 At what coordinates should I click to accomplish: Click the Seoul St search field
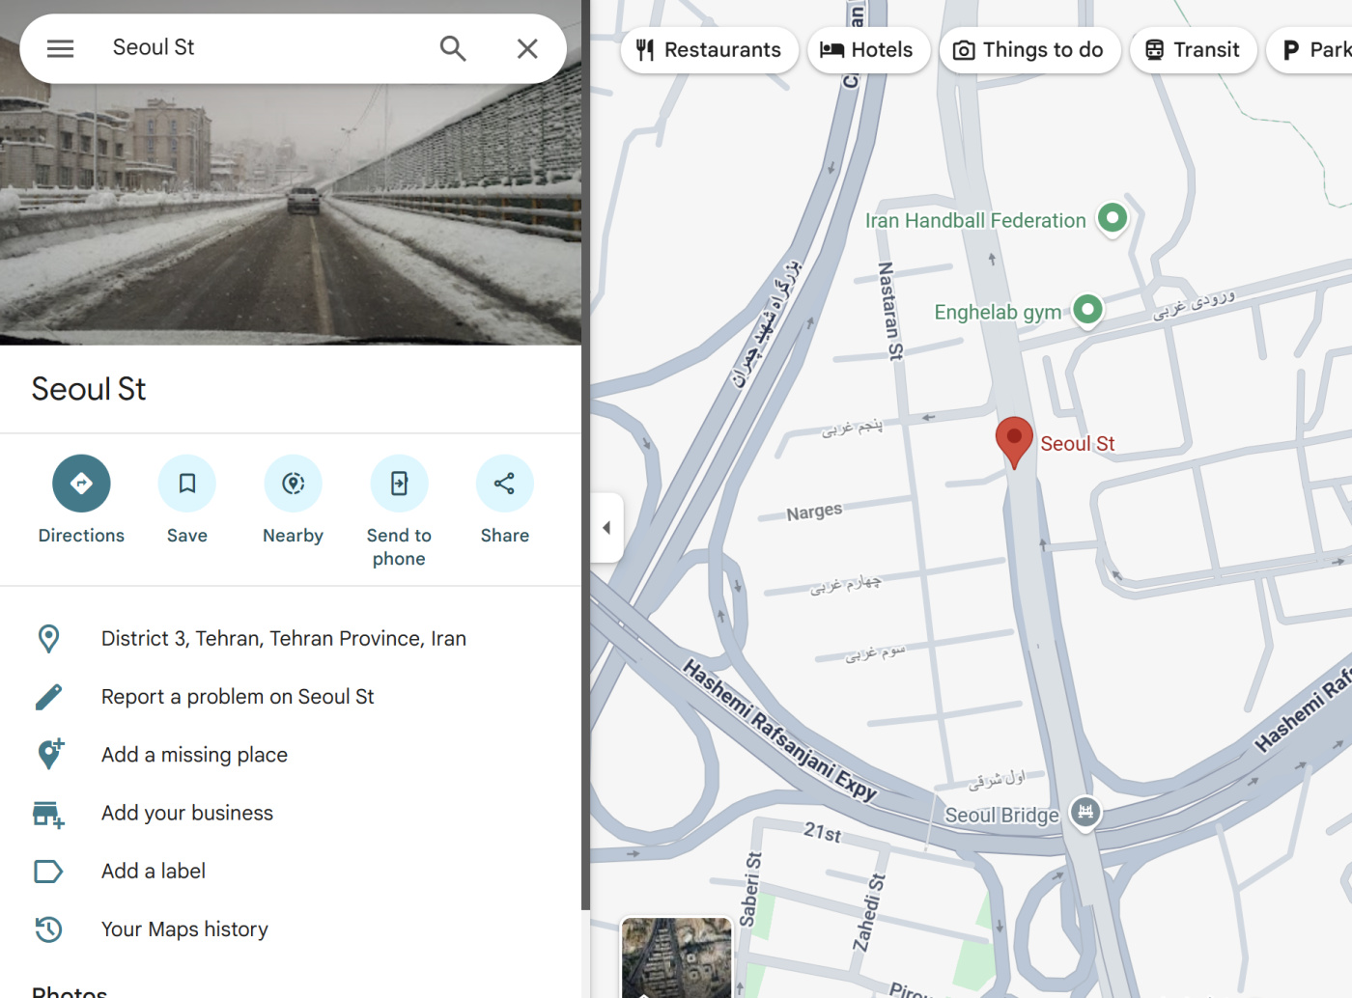(x=261, y=48)
